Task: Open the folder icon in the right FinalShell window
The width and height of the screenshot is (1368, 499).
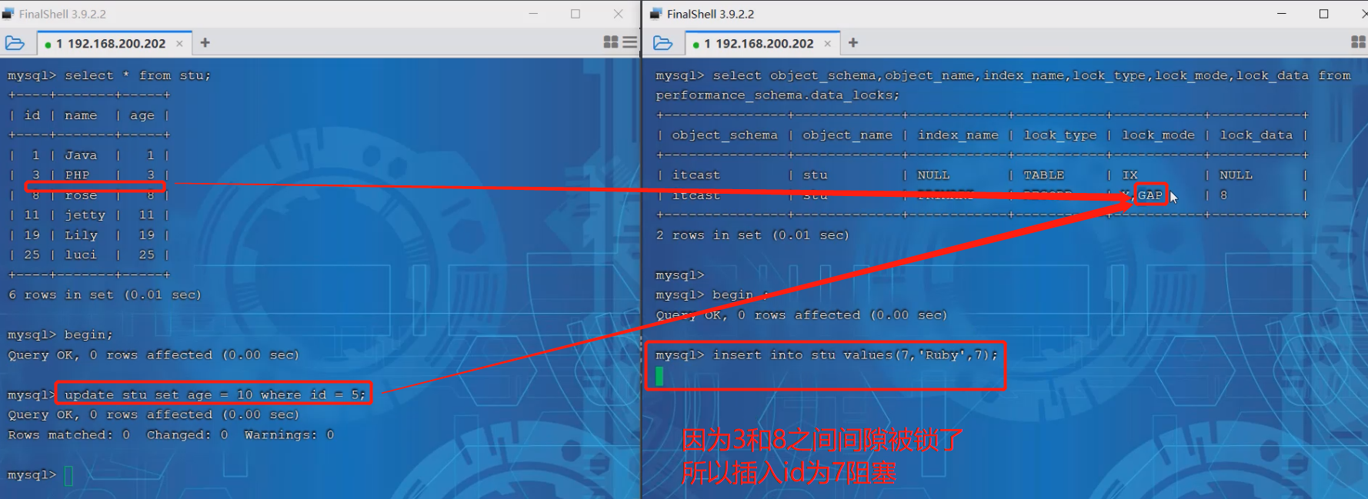Action: click(662, 43)
